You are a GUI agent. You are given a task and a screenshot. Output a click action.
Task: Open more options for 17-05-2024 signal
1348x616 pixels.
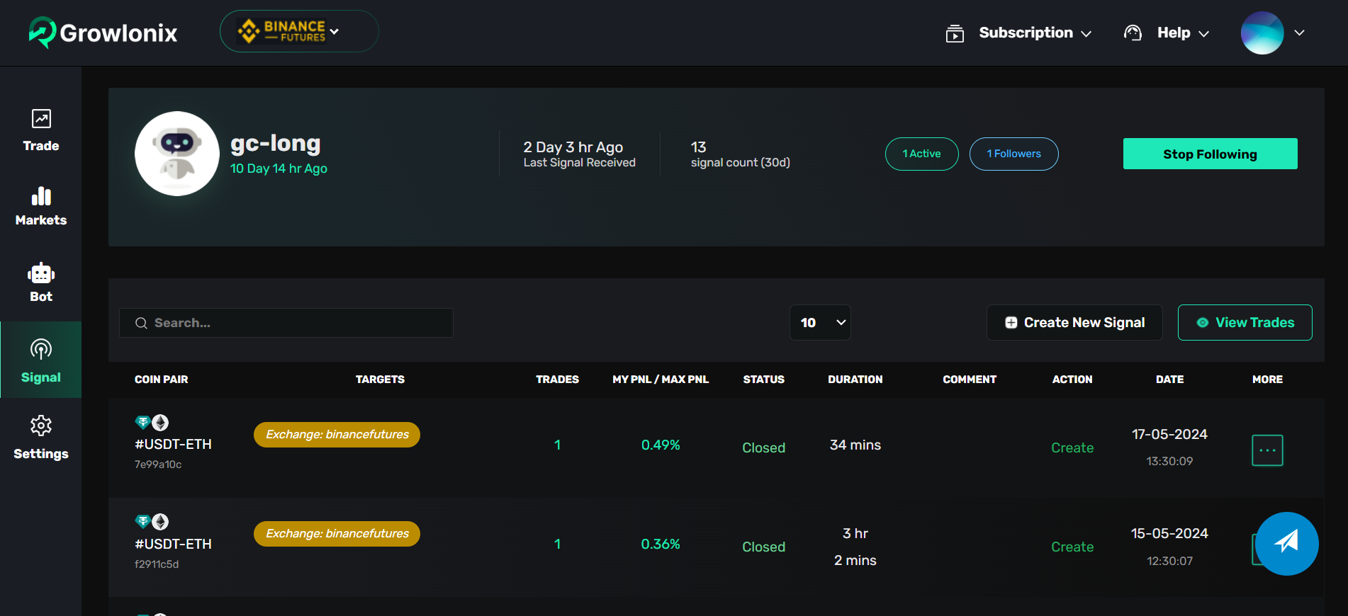pos(1267,450)
